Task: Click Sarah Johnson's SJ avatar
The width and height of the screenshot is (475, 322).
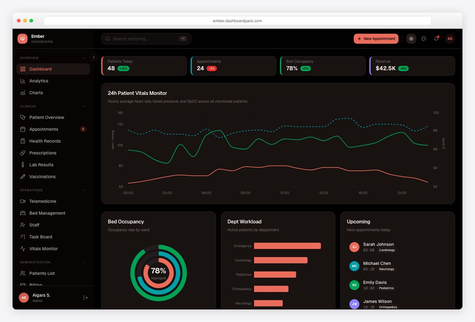Action: pos(354,247)
